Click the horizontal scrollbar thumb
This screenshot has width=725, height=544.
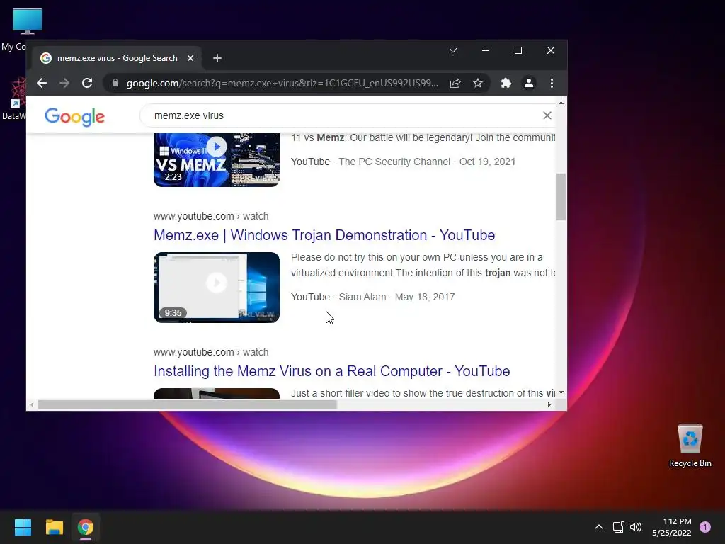pos(187,404)
